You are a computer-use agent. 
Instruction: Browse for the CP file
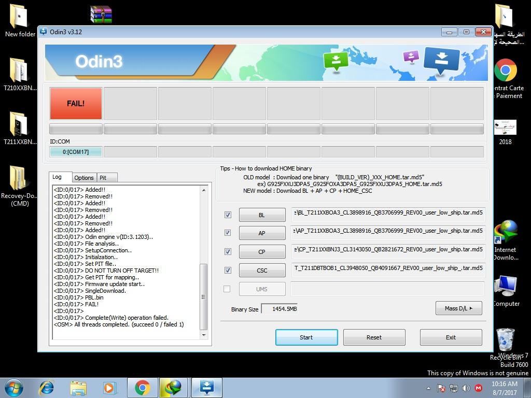(x=262, y=251)
